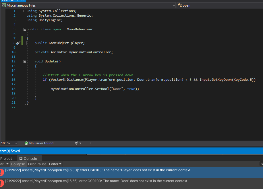This screenshot has height=189, width=263.
Task: Select the first CS0103 'Player' error message
Action: coord(98,170)
